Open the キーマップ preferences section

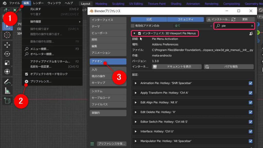(x=108, y=83)
